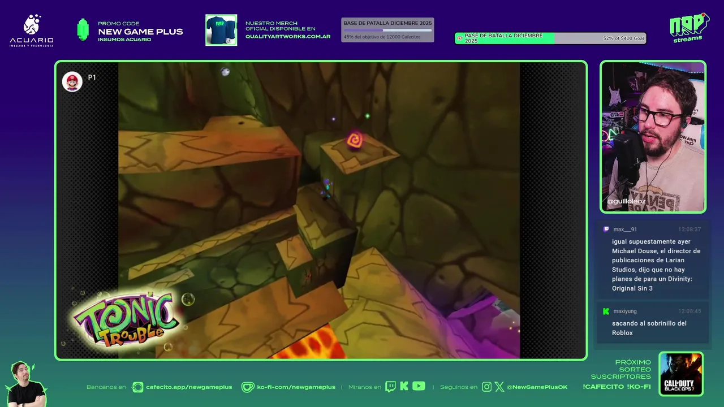Click the 'Bancanos en' footer text
Viewport: 724px width, 407px height.
(x=106, y=387)
